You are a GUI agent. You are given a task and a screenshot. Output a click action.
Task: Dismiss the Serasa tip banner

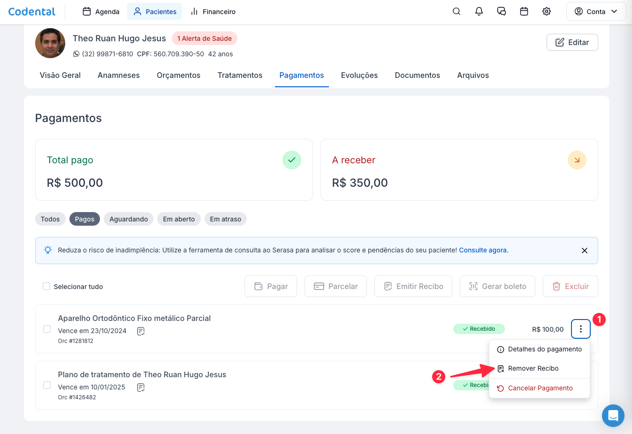pos(584,251)
